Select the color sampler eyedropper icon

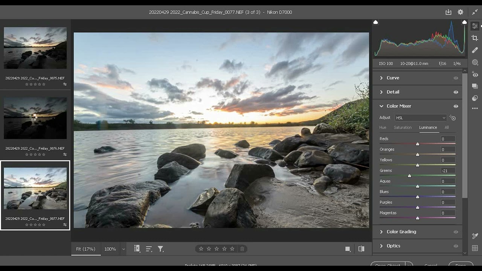pos(475,236)
